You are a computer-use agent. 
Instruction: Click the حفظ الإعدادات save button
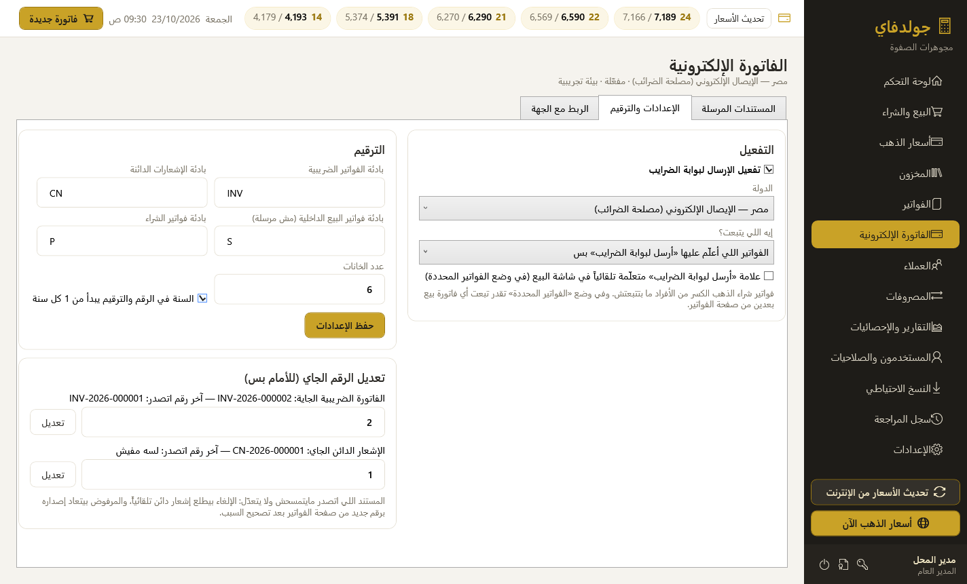345,325
